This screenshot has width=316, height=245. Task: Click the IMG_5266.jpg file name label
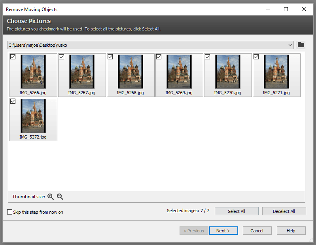point(33,93)
